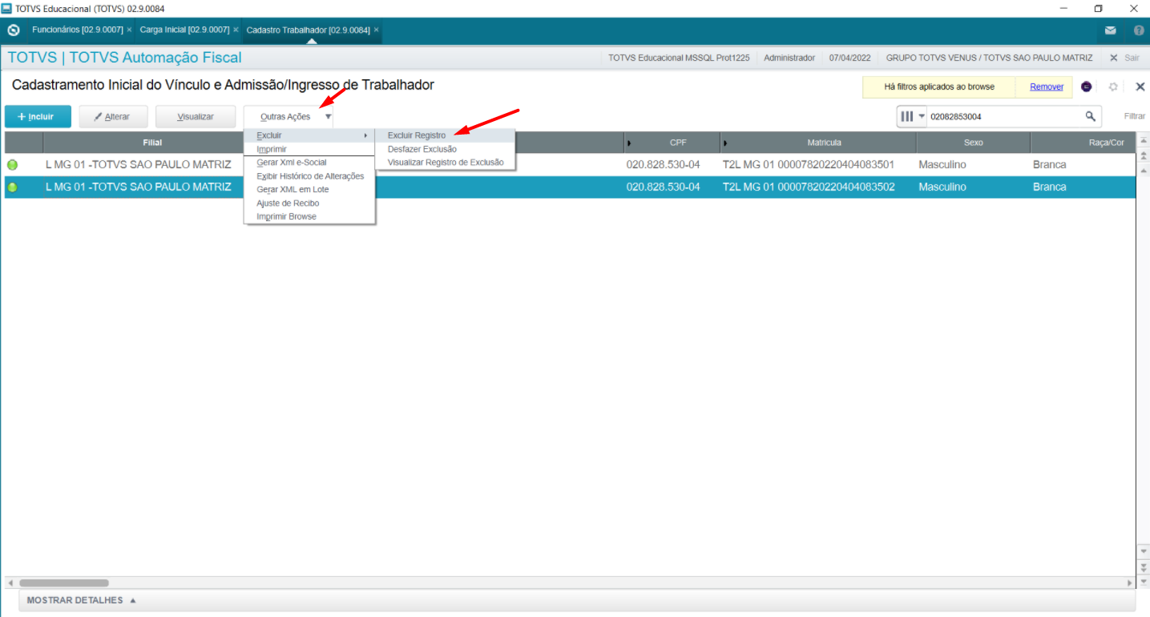Click the Administrador user label in header
The width and height of the screenshot is (1150, 617).
[x=789, y=58]
